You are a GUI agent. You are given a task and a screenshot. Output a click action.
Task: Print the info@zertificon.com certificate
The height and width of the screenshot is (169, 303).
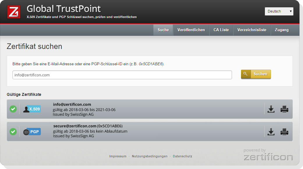point(284,109)
